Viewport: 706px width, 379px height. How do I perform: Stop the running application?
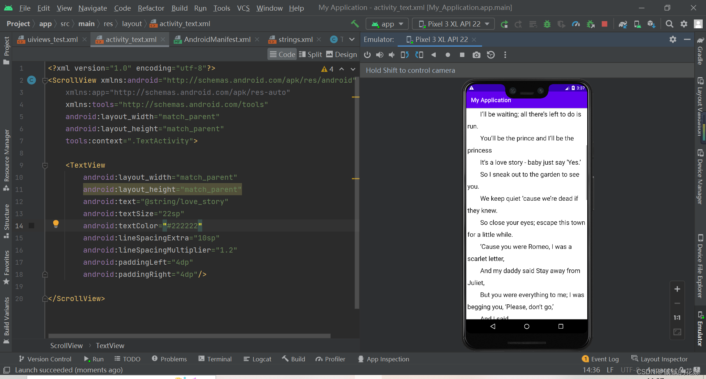pos(604,24)
